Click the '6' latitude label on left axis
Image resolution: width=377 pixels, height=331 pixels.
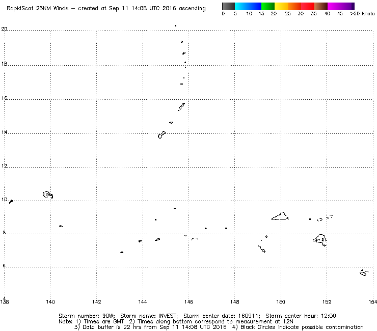4,266
